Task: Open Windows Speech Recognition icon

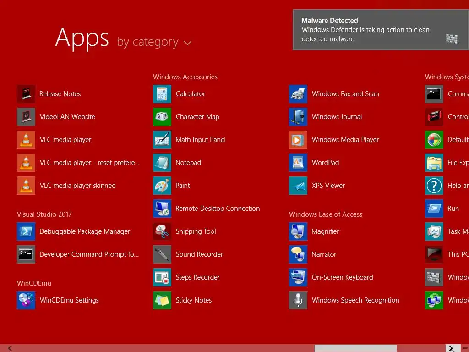Action: (298, 300)
